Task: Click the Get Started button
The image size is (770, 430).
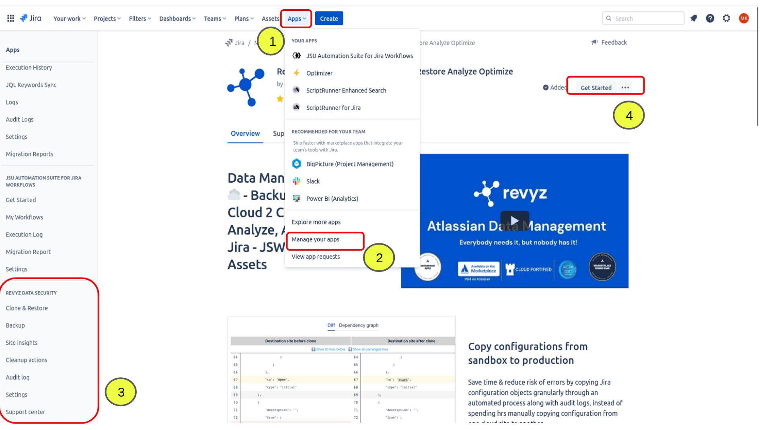Action: pos(595,88)
